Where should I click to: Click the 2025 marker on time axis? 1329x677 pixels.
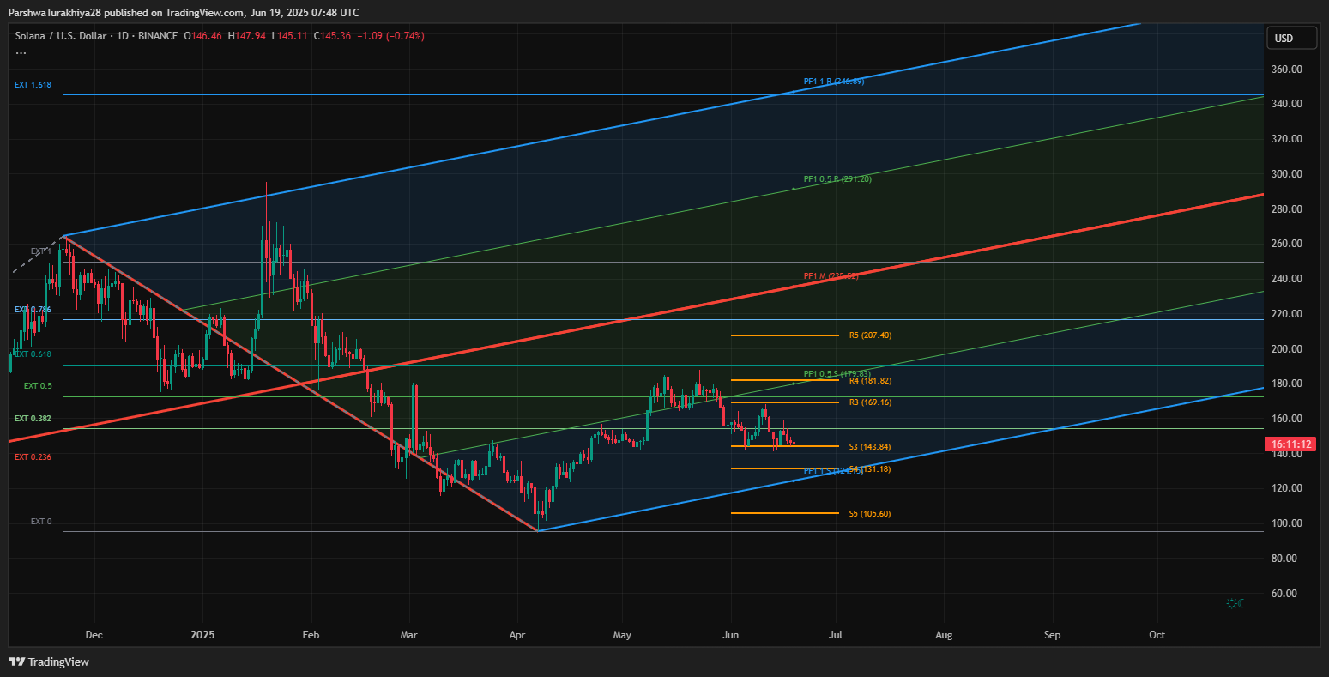point(202,636)
